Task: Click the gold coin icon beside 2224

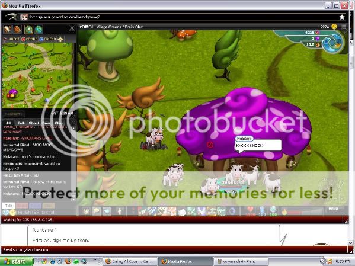Action: [x=334, y=27]
